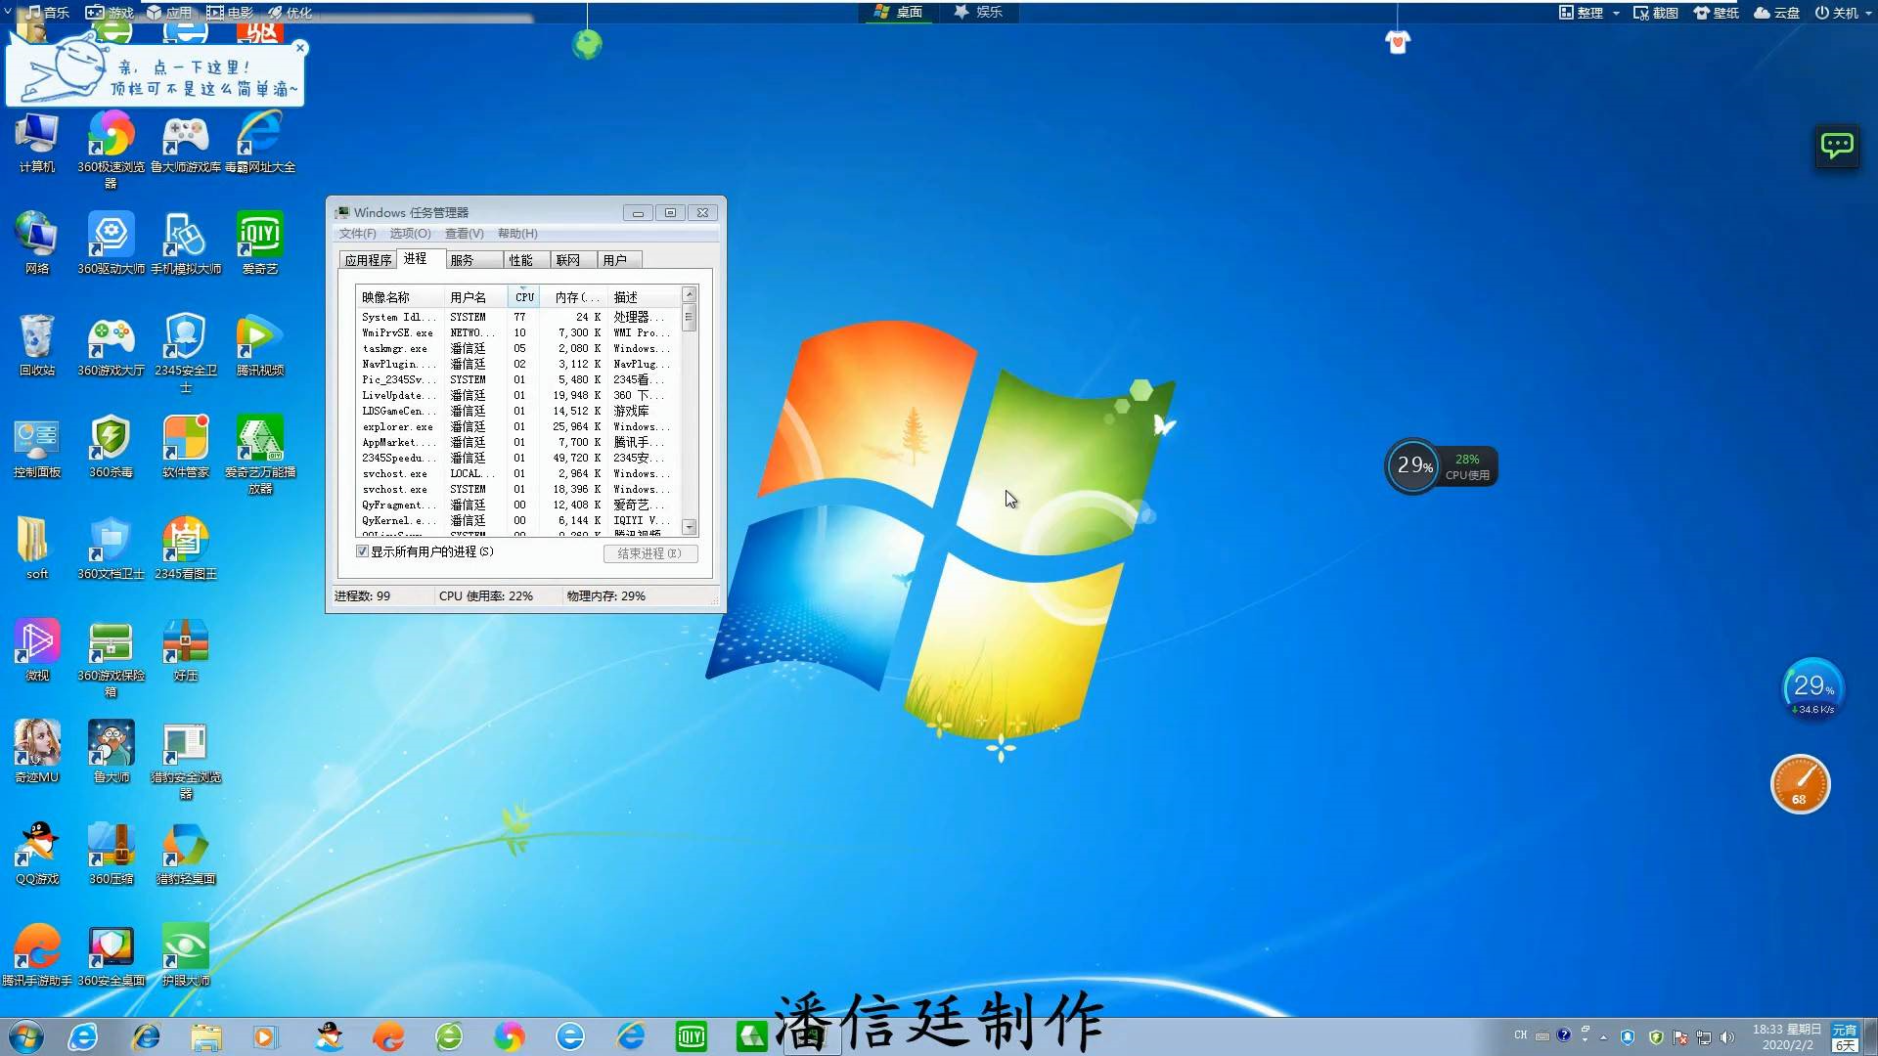
Task: Sort by 用户名 column header
Action: [x=476, y=297]
